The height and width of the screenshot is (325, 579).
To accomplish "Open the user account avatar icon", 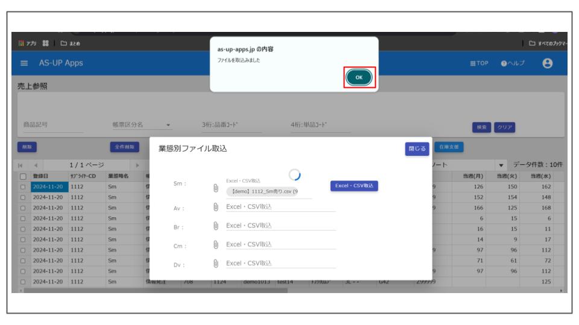I will pyautogui.click(x=548, y=63).
